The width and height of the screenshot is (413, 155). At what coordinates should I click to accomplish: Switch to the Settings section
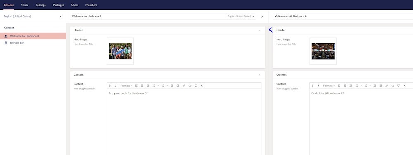coord(40,5)
